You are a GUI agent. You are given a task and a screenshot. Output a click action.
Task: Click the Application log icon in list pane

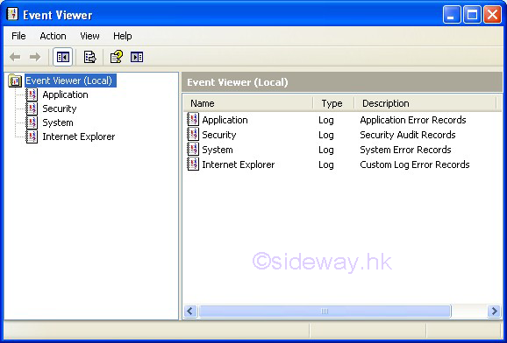pos(193,120)
